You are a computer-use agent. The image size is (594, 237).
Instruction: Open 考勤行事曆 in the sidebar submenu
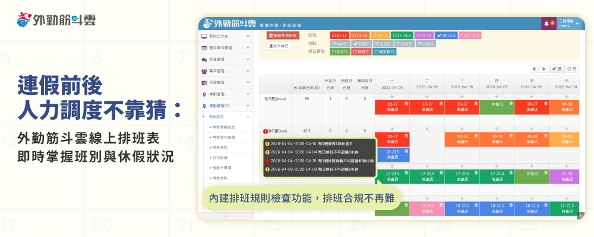click(x=222, y=168)
